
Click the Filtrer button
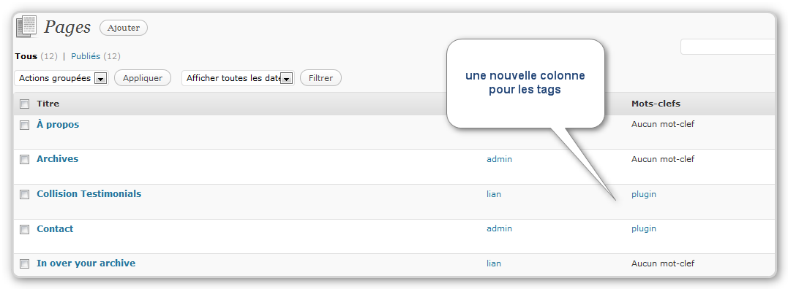point(320,78)
